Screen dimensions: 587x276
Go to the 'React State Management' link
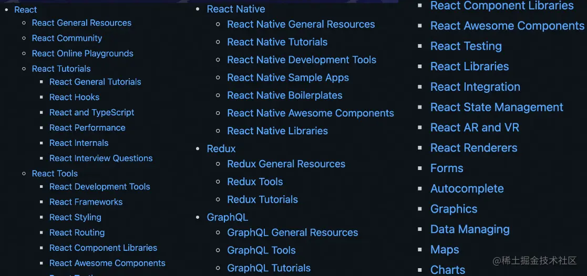click(x=497, y=108)
